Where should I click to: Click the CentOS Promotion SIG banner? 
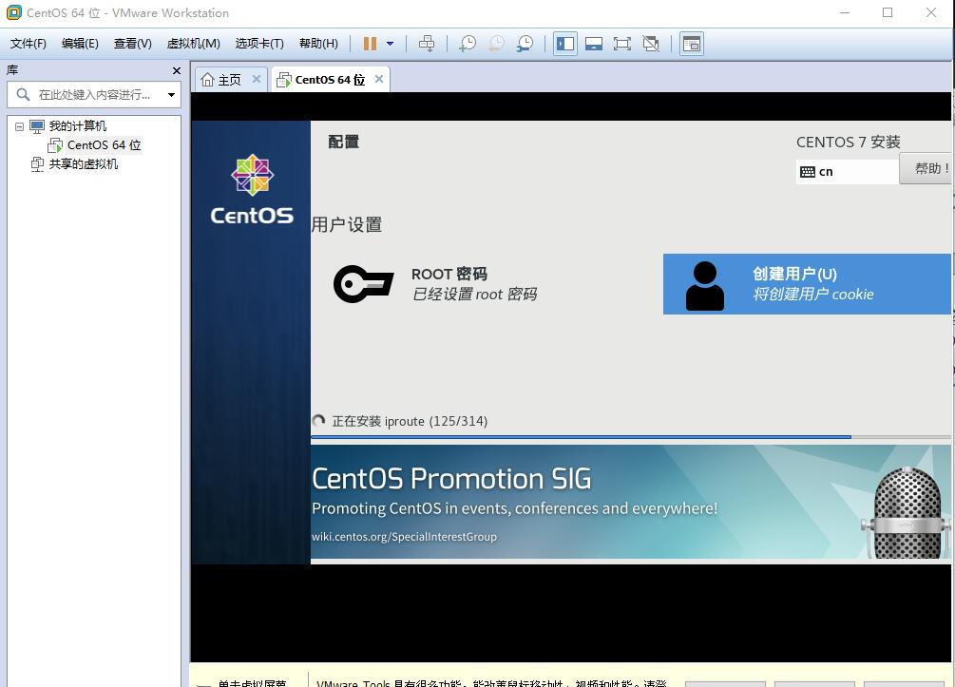631,502
